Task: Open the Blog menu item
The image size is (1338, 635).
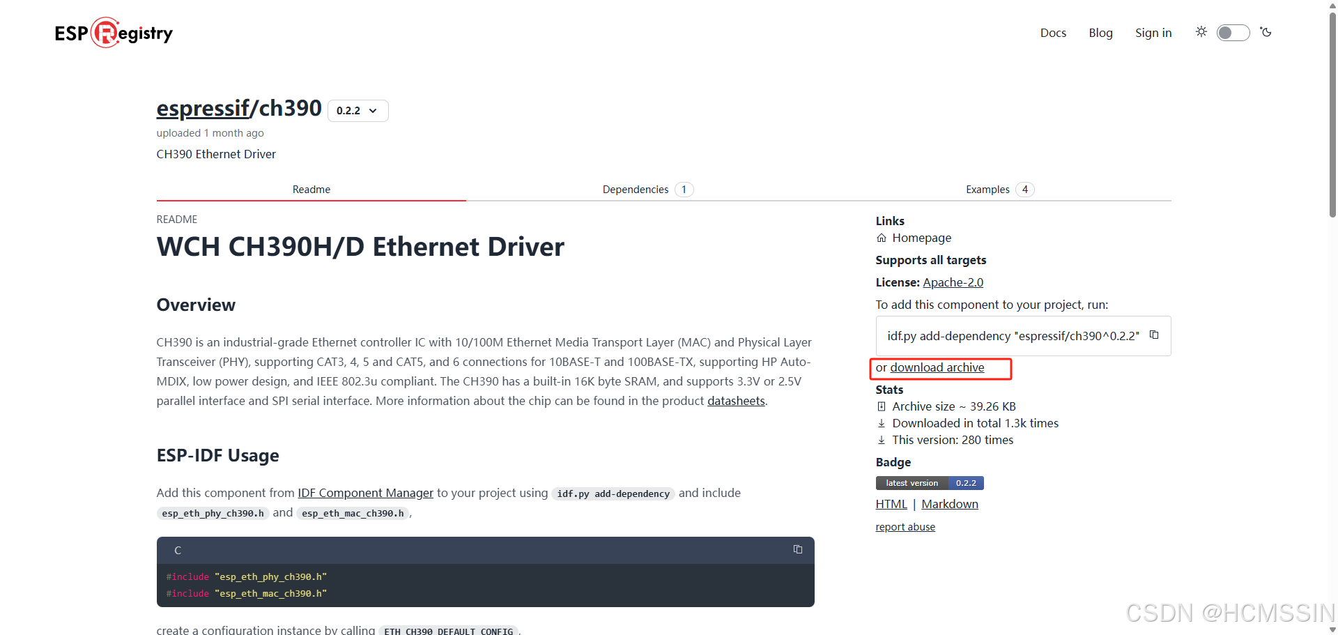Action: coord(1100,33)
